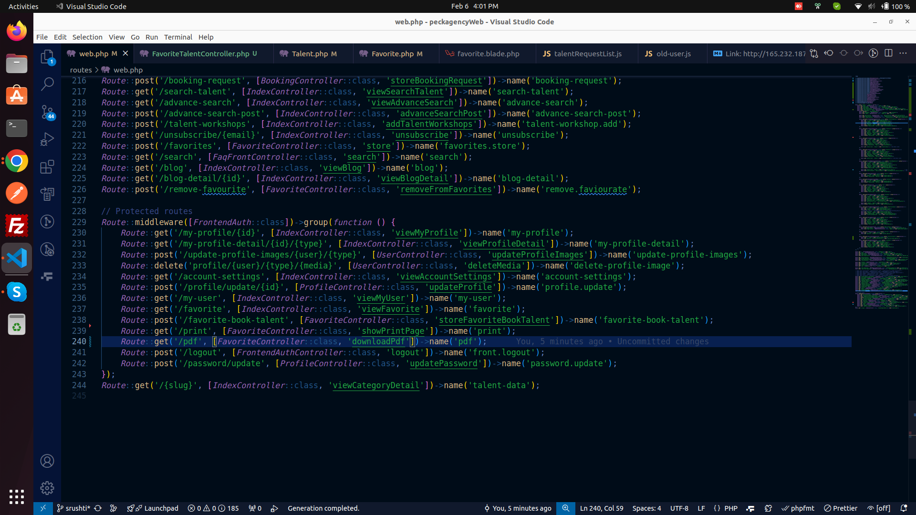Open notifications bell in status bar
Image resolution: width=916 pixels, height=515 pixels.
click(x=904, y=508)
